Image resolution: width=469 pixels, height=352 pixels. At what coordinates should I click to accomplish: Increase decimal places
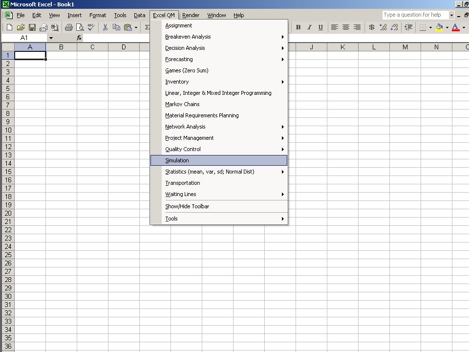[383, 27]
